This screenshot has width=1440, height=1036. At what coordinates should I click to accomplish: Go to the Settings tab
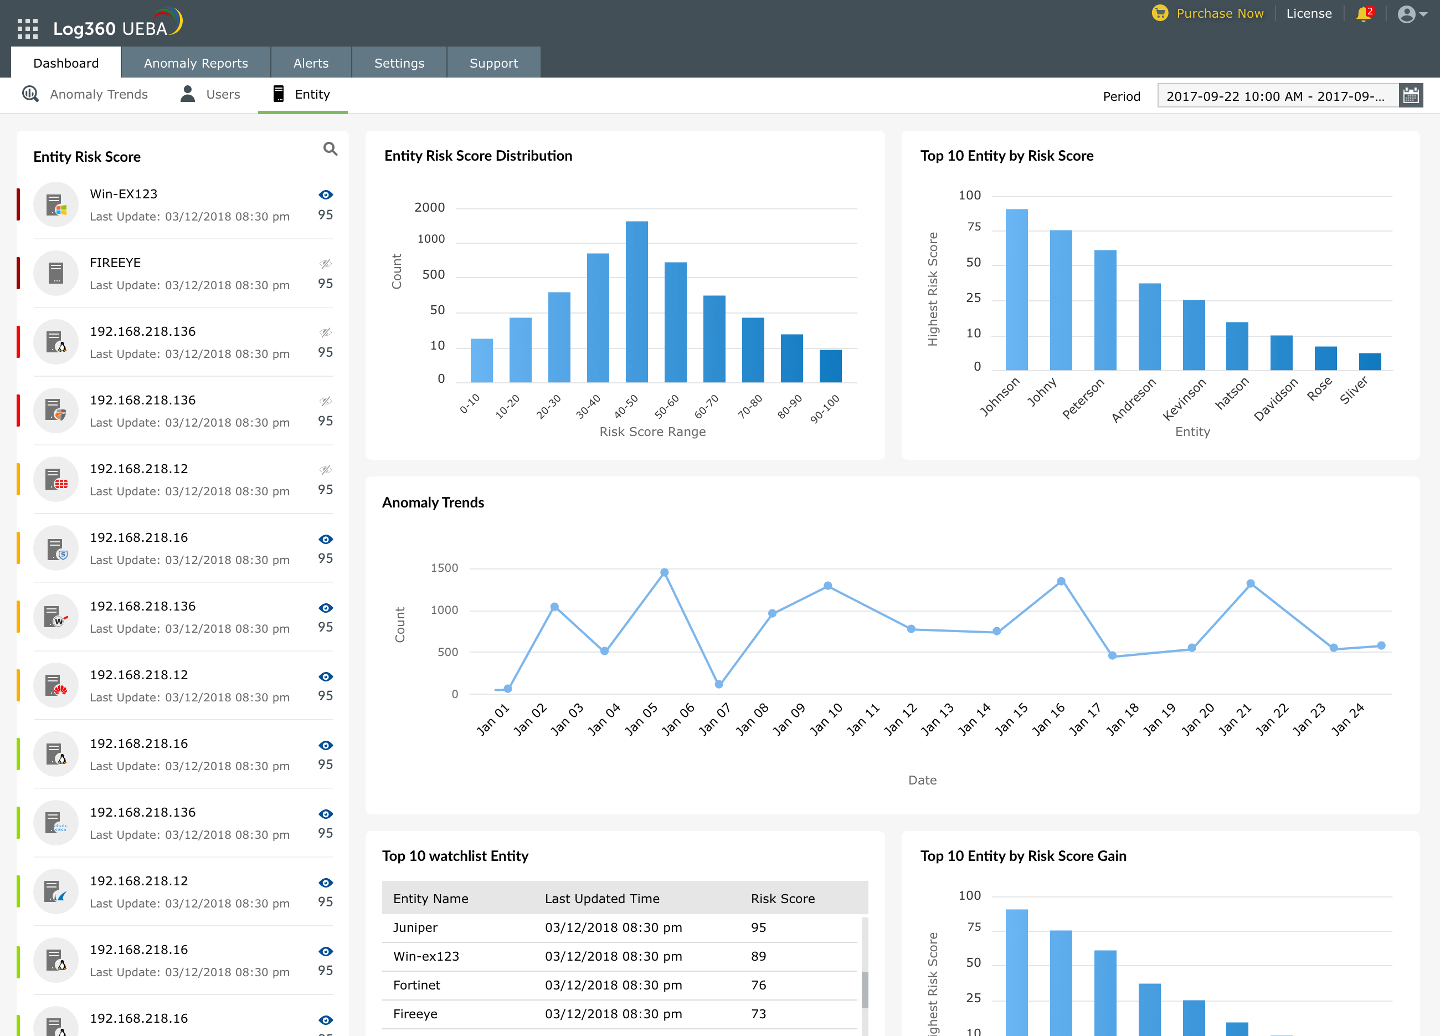pyautogui.click(x=399, y=63)
